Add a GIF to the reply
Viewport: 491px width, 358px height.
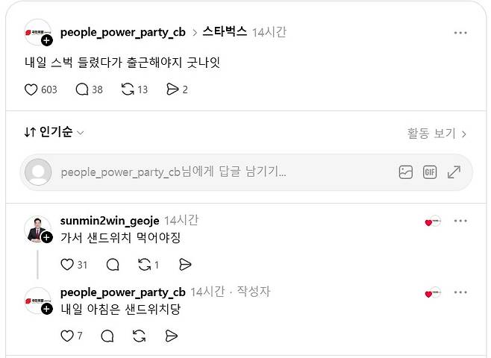(x=430, y=172)
